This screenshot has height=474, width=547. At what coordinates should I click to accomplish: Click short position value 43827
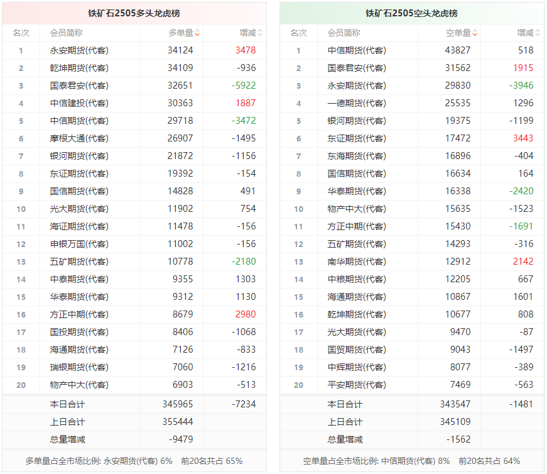[458, 50]
